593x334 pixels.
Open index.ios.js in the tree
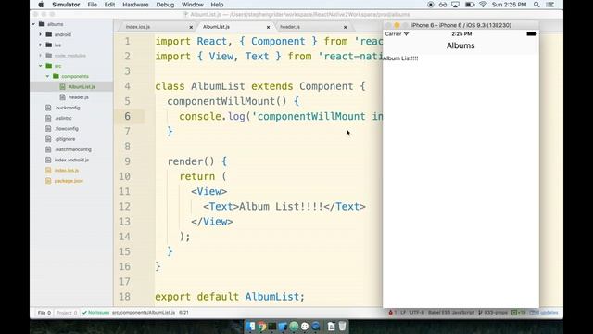point(67,171)
